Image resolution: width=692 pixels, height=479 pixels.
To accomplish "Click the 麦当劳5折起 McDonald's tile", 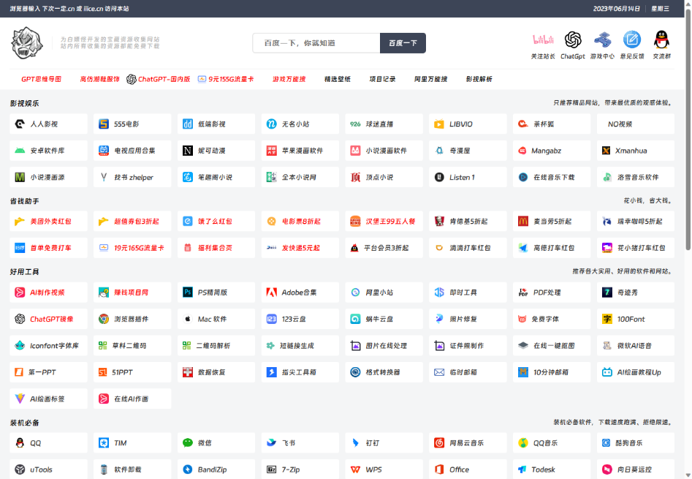I will coord(552,221).
